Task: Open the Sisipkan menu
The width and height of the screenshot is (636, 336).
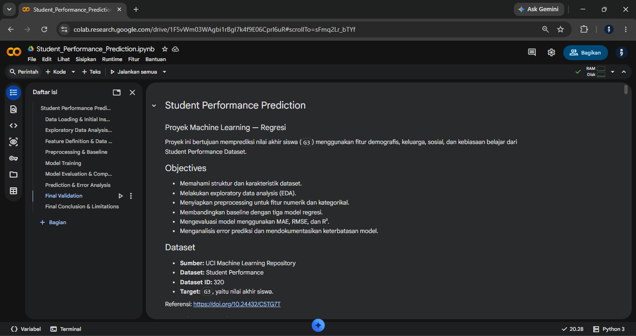Action: [x=86, y=59]
